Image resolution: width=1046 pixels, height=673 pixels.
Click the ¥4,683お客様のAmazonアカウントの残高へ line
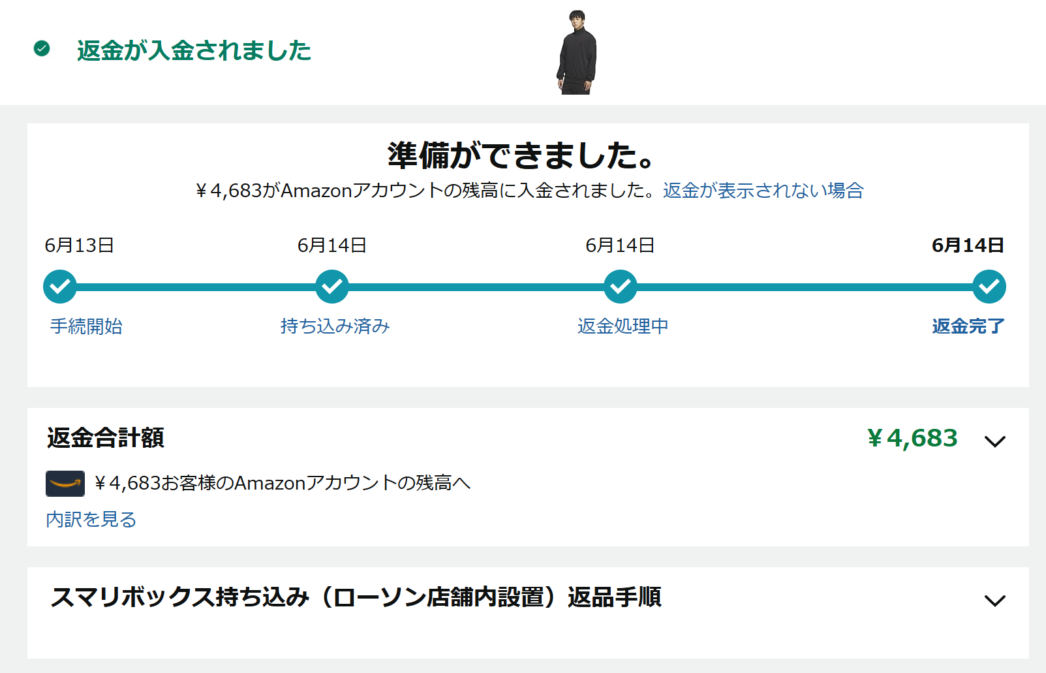pos(282,483)
